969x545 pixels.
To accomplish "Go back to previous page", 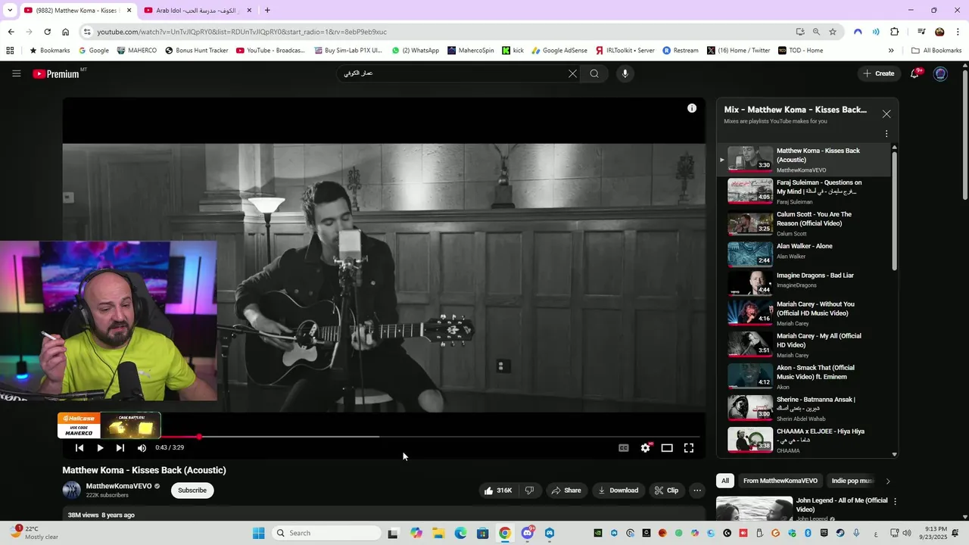I will coord(11,32).
